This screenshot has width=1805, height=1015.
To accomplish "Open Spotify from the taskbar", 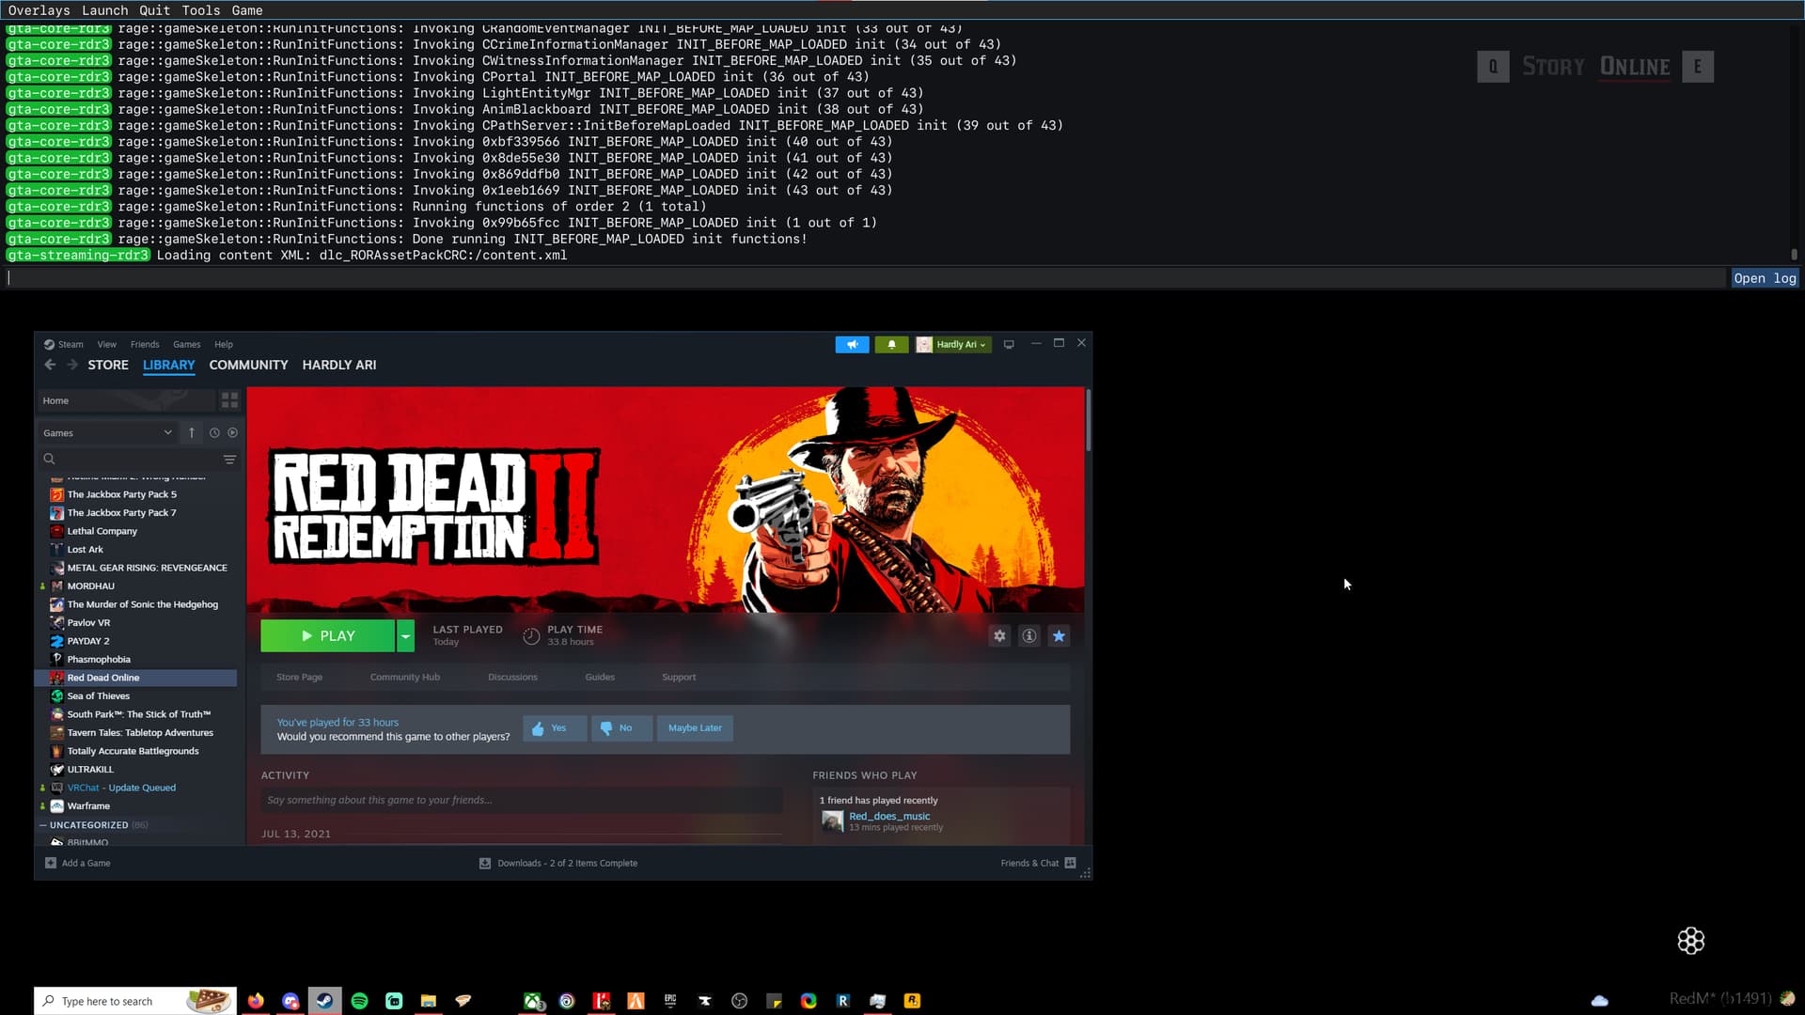I will (359, 1001).
